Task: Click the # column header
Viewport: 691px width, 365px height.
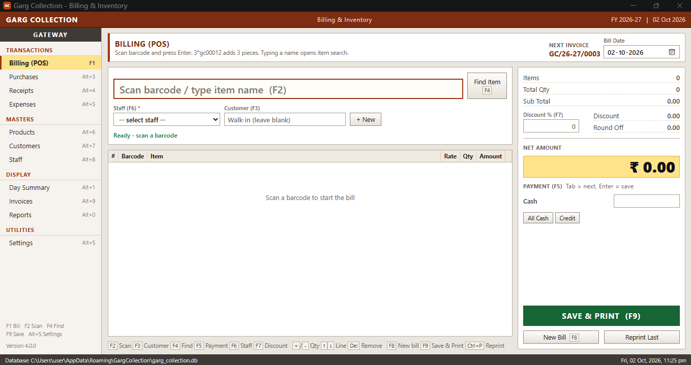Action: [x=113, y=156]
